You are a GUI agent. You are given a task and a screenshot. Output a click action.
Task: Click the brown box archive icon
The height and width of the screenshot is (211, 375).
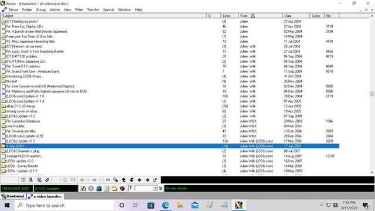pyautogui.click(x=122, y=189)
